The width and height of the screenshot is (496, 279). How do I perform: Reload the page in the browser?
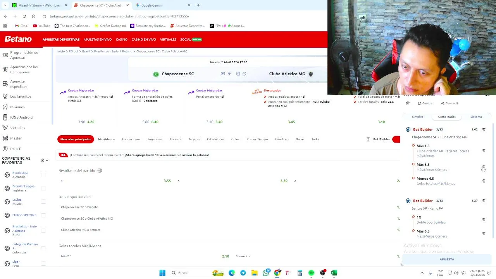24,16
